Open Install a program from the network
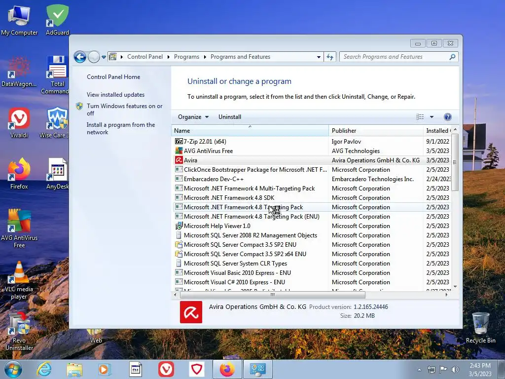 tap(120, 128)
